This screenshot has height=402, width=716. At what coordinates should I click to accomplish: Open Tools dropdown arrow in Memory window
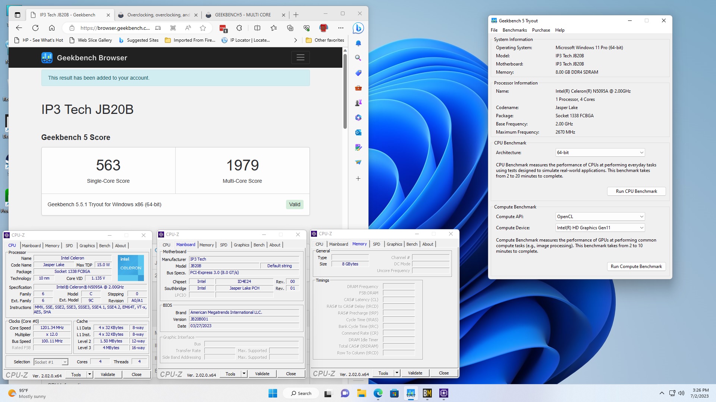pos(397,373)
